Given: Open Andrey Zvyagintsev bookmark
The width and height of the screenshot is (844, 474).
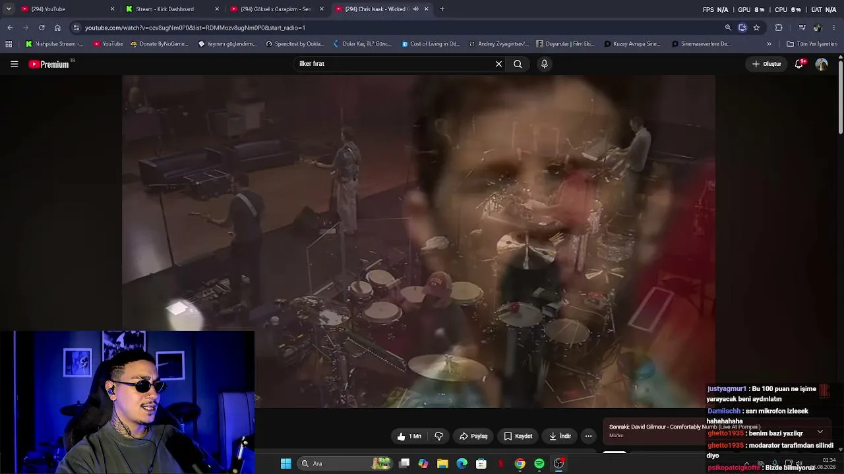Looking at the screenshot, I should coord(499,44).
